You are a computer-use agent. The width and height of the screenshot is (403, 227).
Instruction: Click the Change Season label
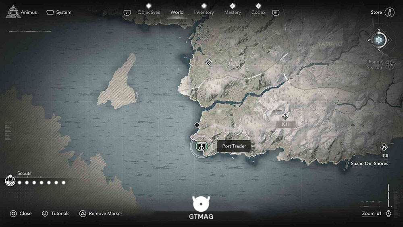(374, 65)
